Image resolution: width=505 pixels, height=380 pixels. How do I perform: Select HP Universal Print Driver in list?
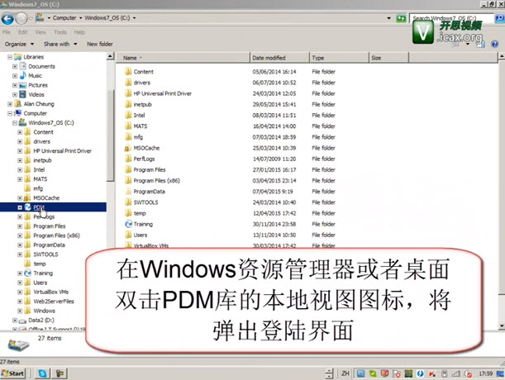pos(162,93)
